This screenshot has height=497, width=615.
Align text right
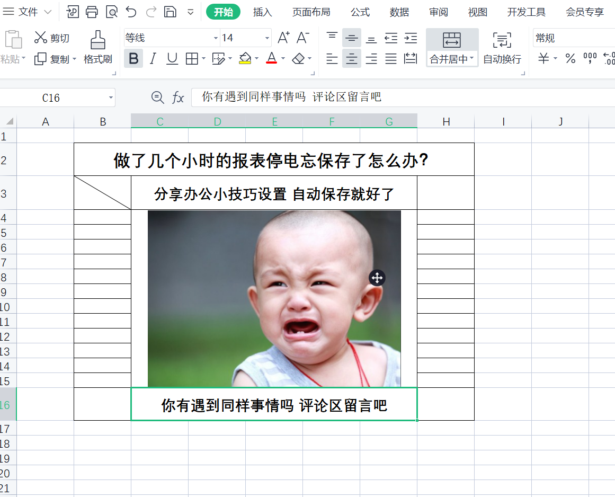point(371,58)
